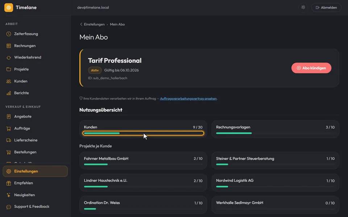The height and width of the screenshot is (217, 348).
Task: Open Zeiterfassung clock icon
Action: (9, 34)
